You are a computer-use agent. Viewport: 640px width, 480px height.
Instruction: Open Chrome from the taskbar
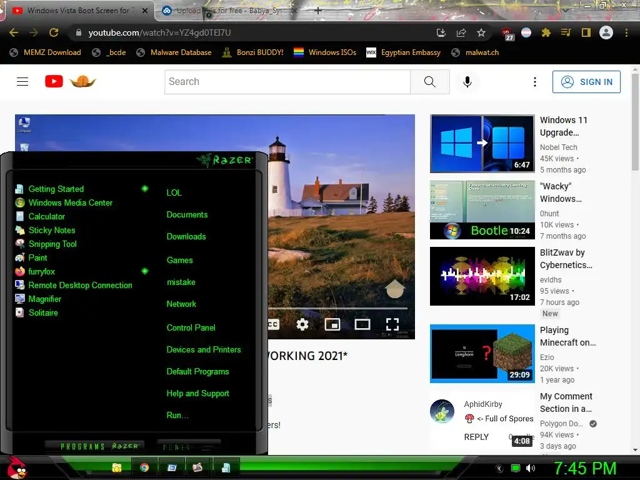point(144,467)
